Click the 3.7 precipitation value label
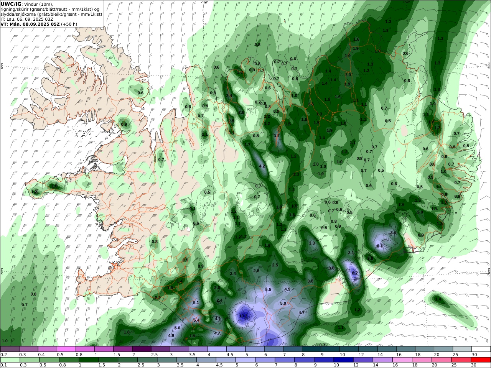 (x=277, y=136)
